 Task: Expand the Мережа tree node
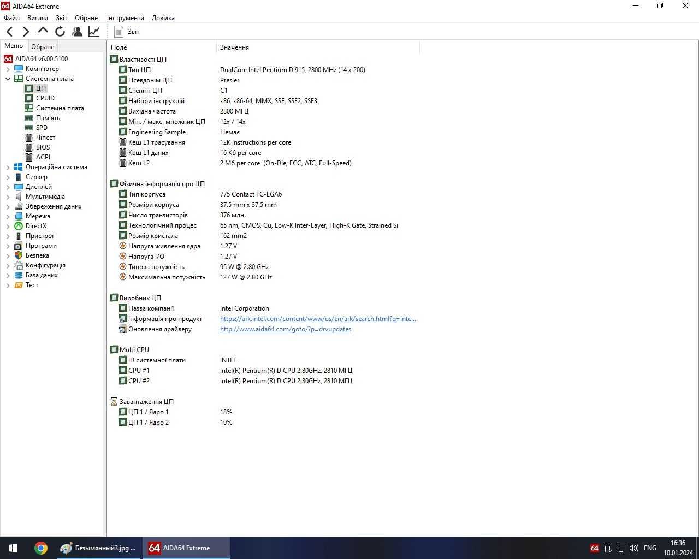tap(8, 216)
